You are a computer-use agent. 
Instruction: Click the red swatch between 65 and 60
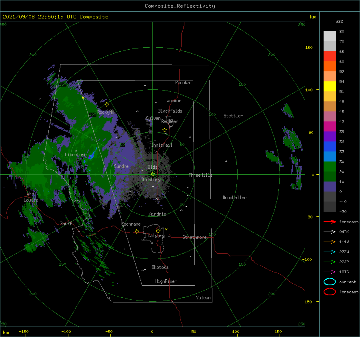[x=330, y=57]
